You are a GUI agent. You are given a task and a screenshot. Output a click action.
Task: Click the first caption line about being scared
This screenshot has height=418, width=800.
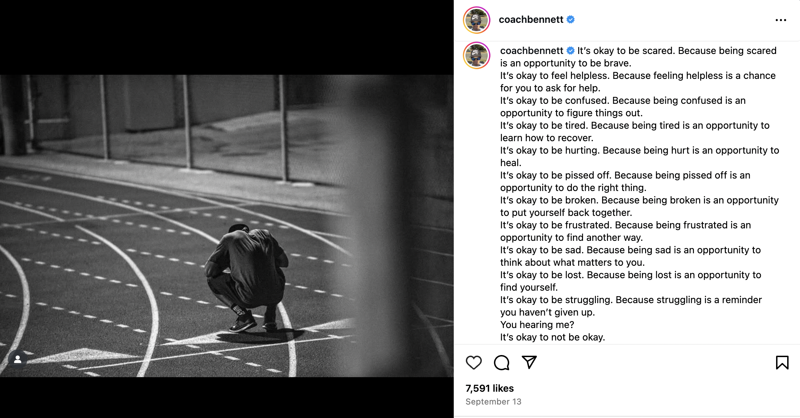tap(638, 57)
